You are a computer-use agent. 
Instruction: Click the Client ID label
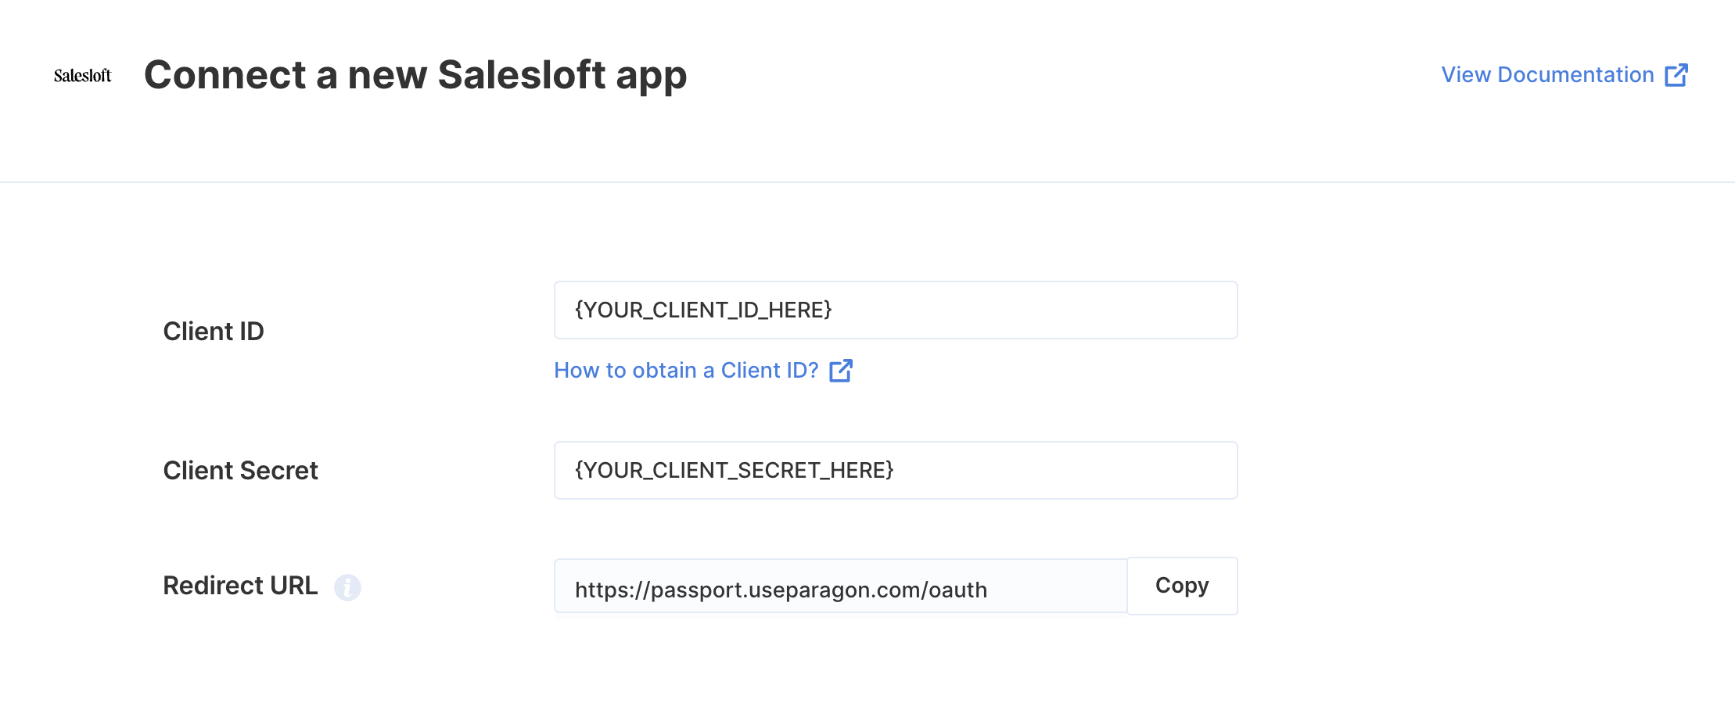[x=214, y=332]
